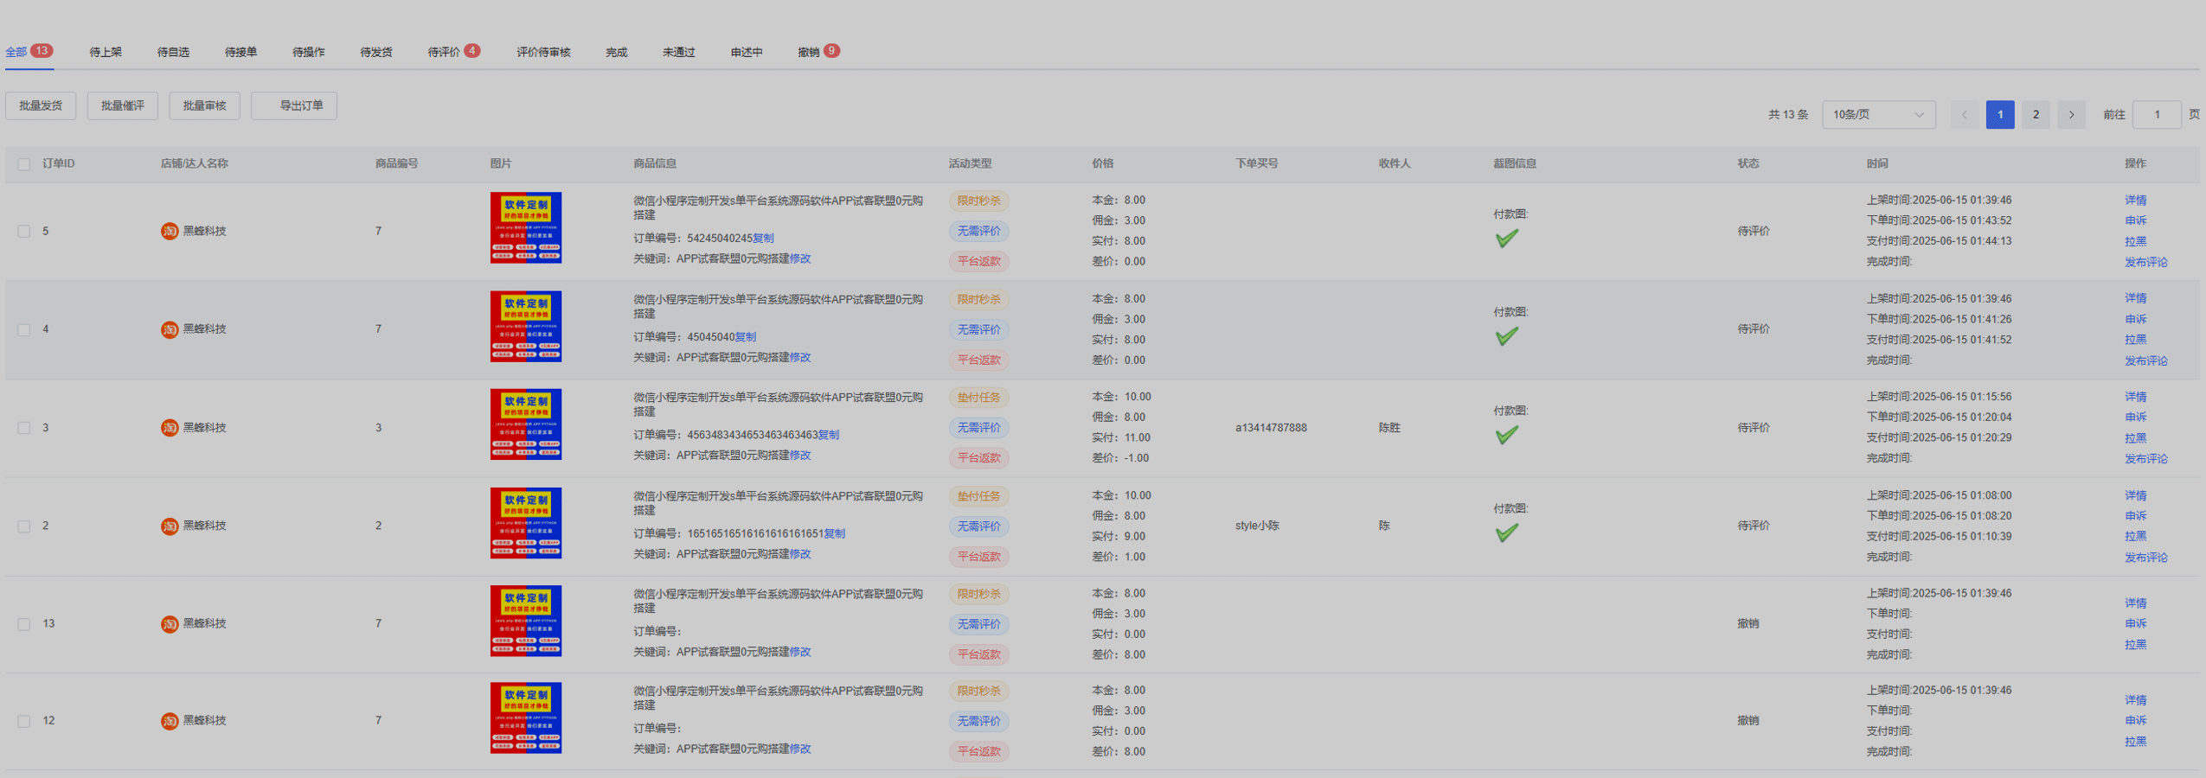Viewport: 2206px width, 778px height.
Task: Click the page jump number input field
Action: [x=2156, y=115]
